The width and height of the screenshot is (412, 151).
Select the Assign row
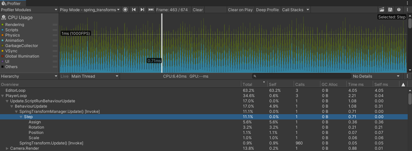click(x=204, y=122)
